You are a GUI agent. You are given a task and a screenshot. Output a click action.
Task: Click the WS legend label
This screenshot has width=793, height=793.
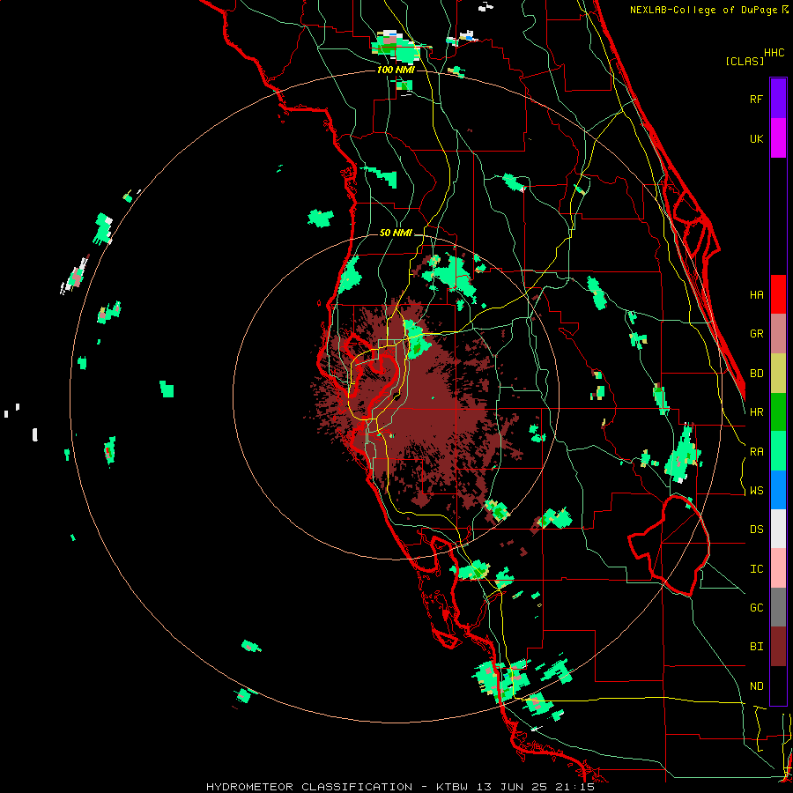[x=756, y=491]
